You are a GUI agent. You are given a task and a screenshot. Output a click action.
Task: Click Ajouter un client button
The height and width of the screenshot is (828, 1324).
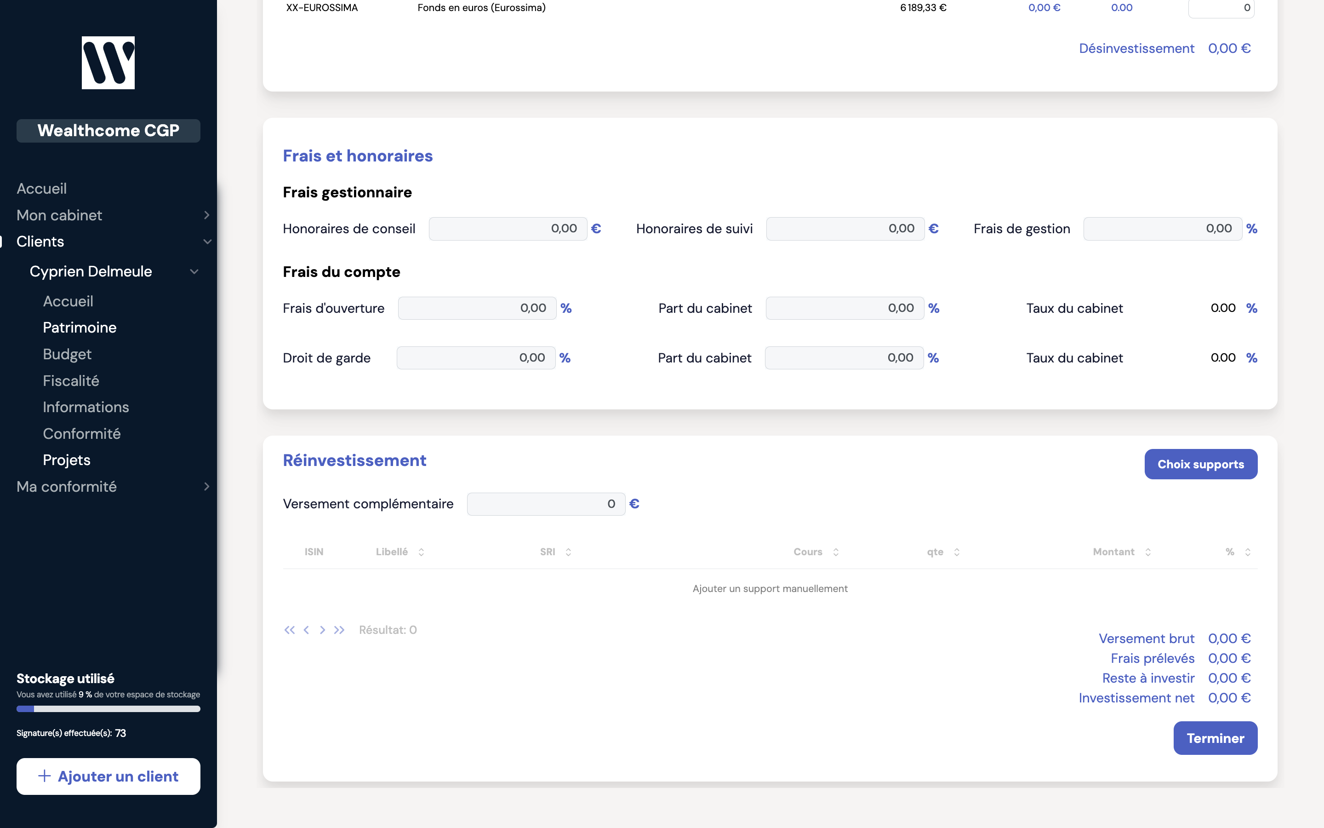[x=108, y=776]
